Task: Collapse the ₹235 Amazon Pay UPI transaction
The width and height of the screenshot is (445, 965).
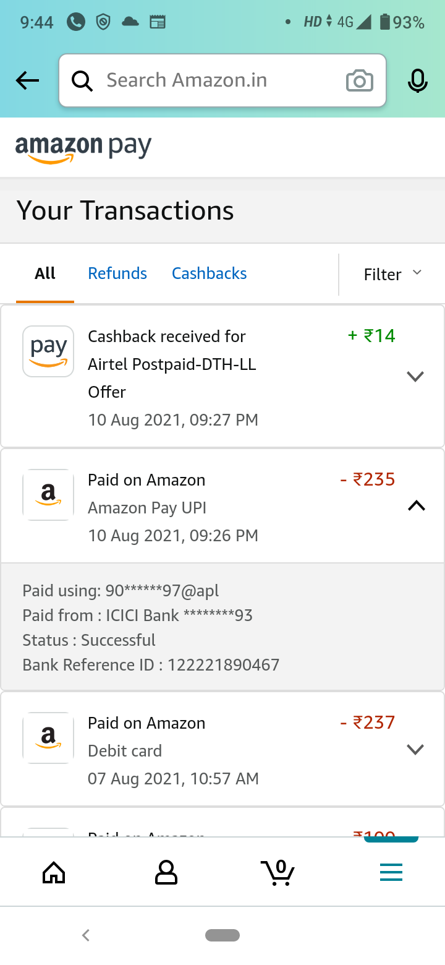Action: pos(417,506)
